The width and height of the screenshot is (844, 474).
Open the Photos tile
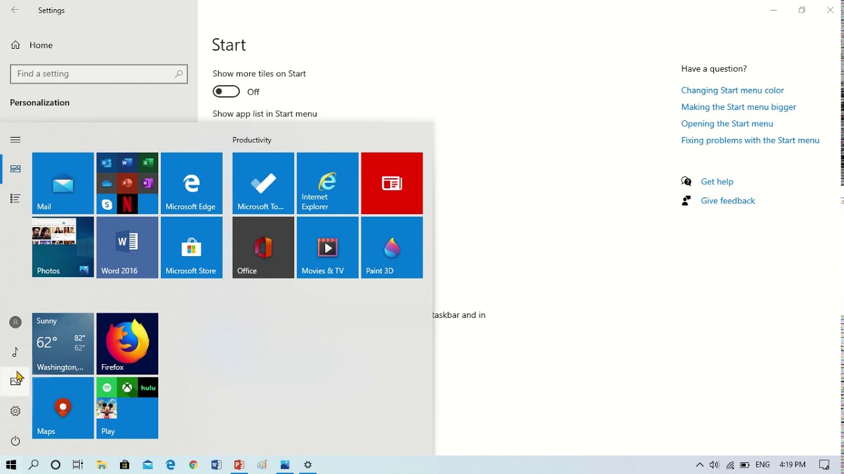point(63,248)
